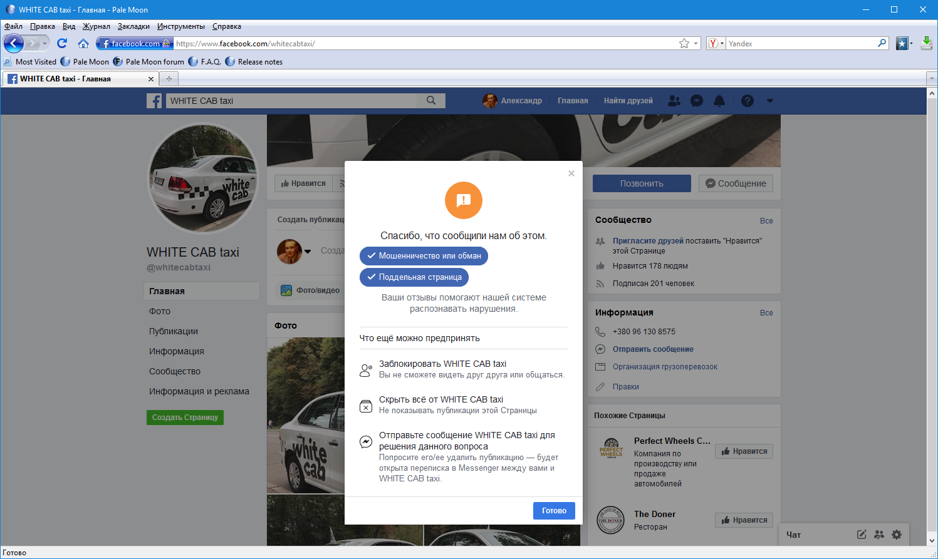The height and width of the screenshot is (559, 938).
Task: Open Публикации in the left sidebar
Action: pos(174,331)
